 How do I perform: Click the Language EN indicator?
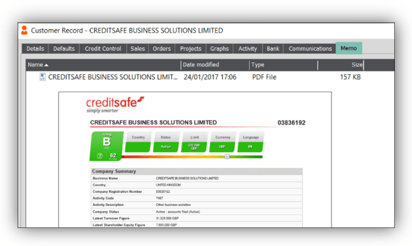[x=251, y=142]
